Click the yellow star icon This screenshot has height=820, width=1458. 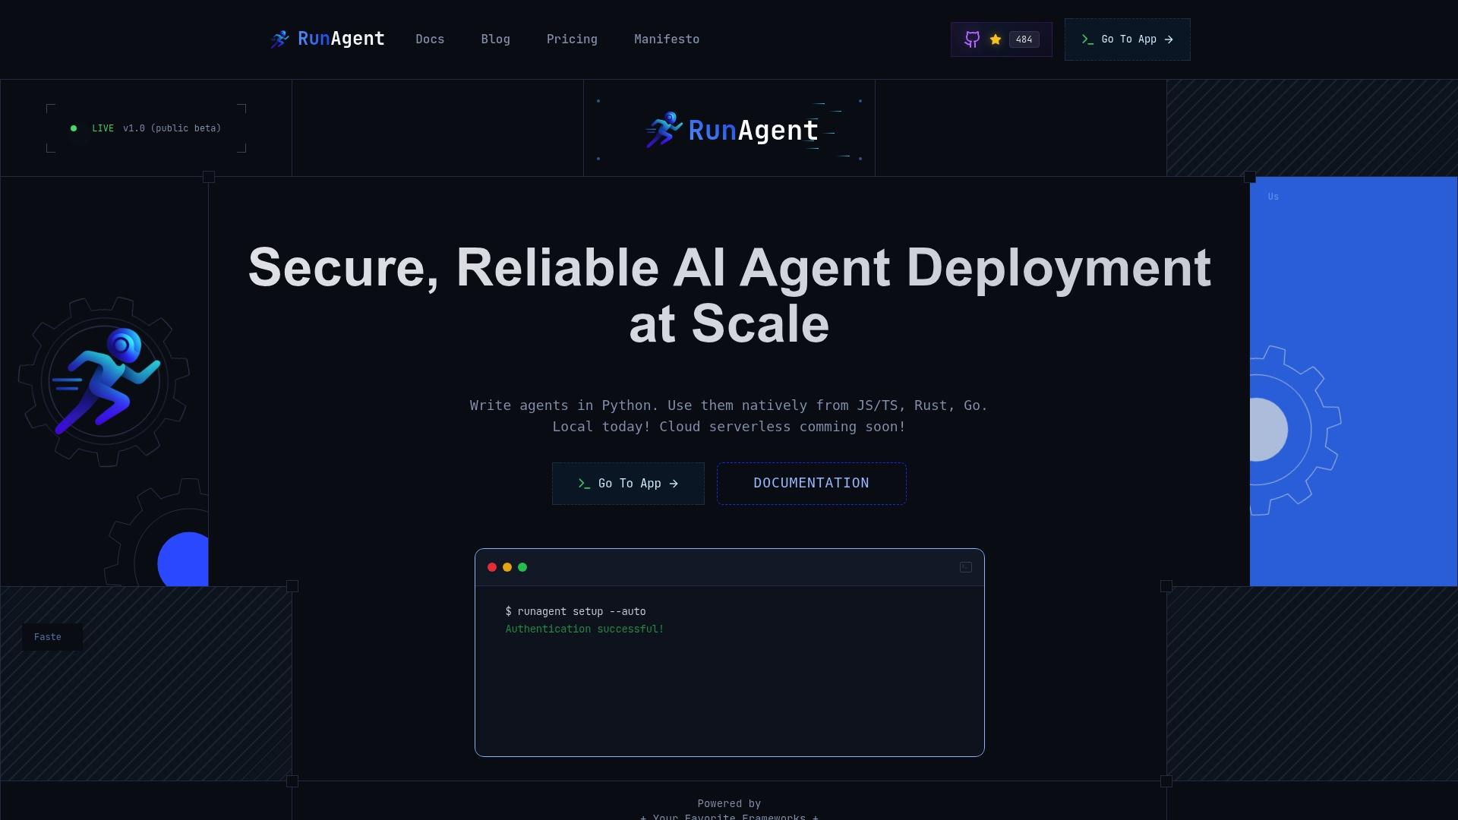click(x=996, y=39)
